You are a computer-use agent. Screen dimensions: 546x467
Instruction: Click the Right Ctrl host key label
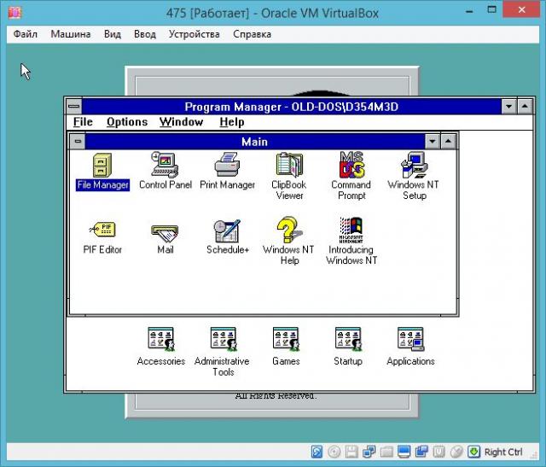pyautogui.click(x=503, y=452)
